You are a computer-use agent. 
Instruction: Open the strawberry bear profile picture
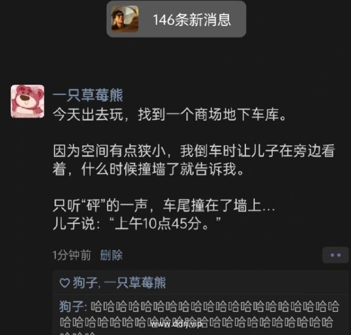[x=28, y=102]
